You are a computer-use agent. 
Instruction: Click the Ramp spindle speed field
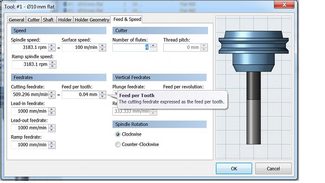tap(31, 65)
